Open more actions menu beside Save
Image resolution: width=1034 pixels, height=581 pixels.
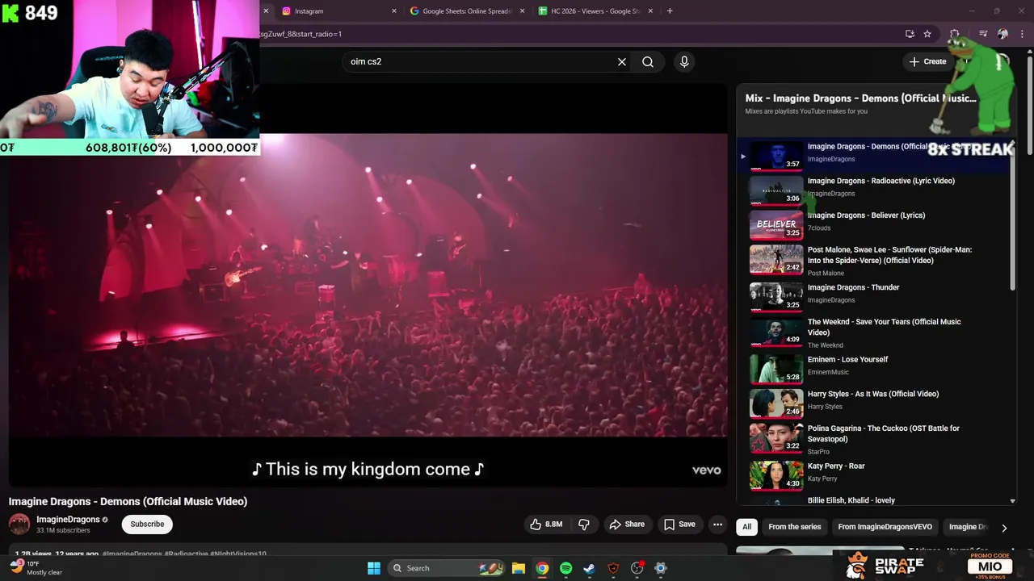click(x=717, y=525)
